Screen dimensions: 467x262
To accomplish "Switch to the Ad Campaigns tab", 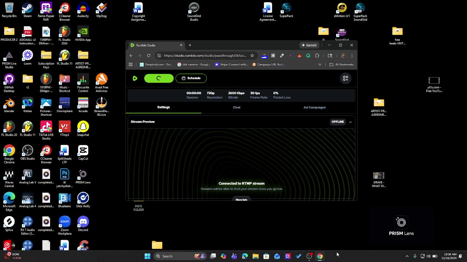I will [314, 107].
